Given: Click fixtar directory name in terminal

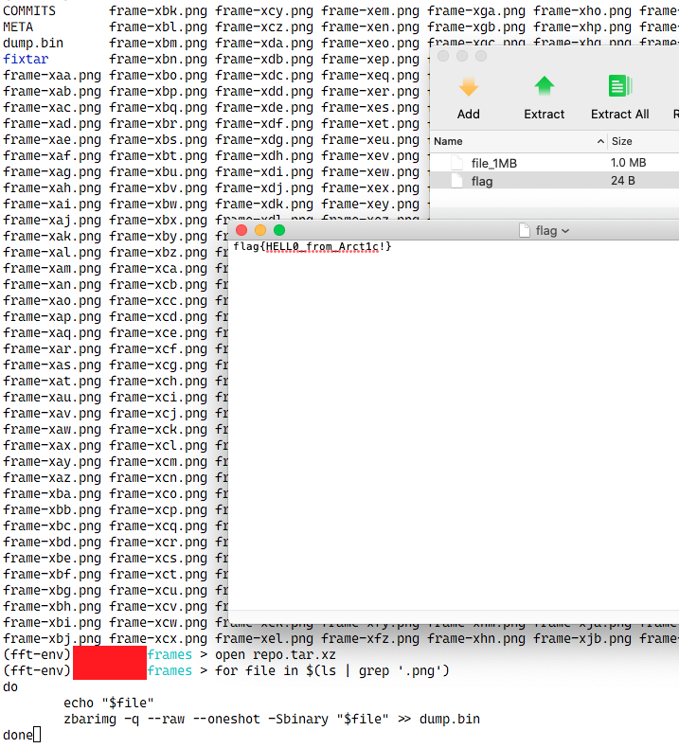Looking at the screenshot, I should click(x=26, y=59).
